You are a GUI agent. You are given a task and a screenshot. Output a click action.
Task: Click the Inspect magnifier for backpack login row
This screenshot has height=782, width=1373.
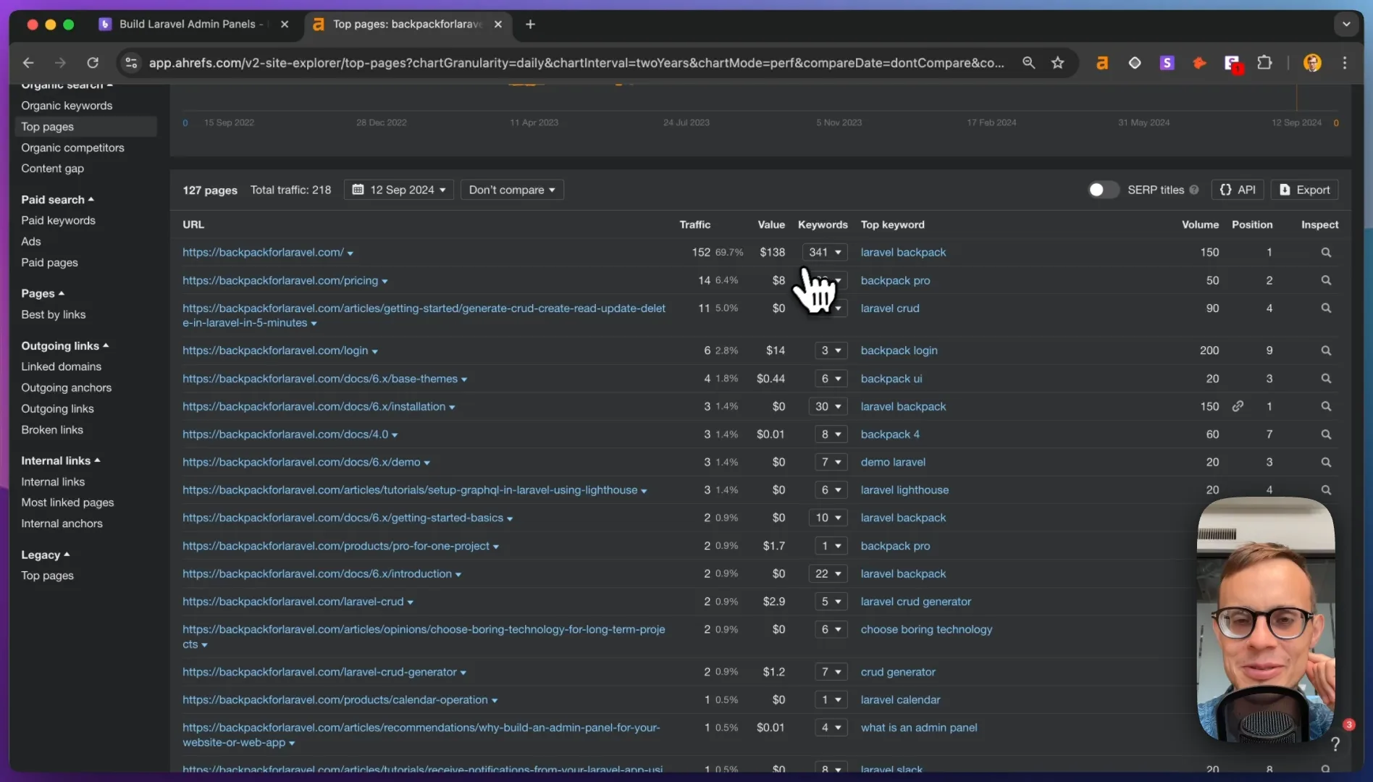1325,350
